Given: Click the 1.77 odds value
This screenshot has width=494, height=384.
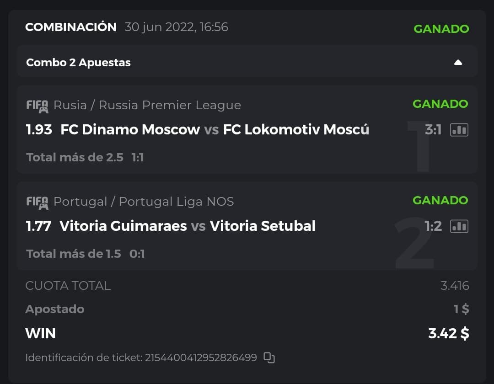Looking at the screenshot, I should [x=38, y=226].
